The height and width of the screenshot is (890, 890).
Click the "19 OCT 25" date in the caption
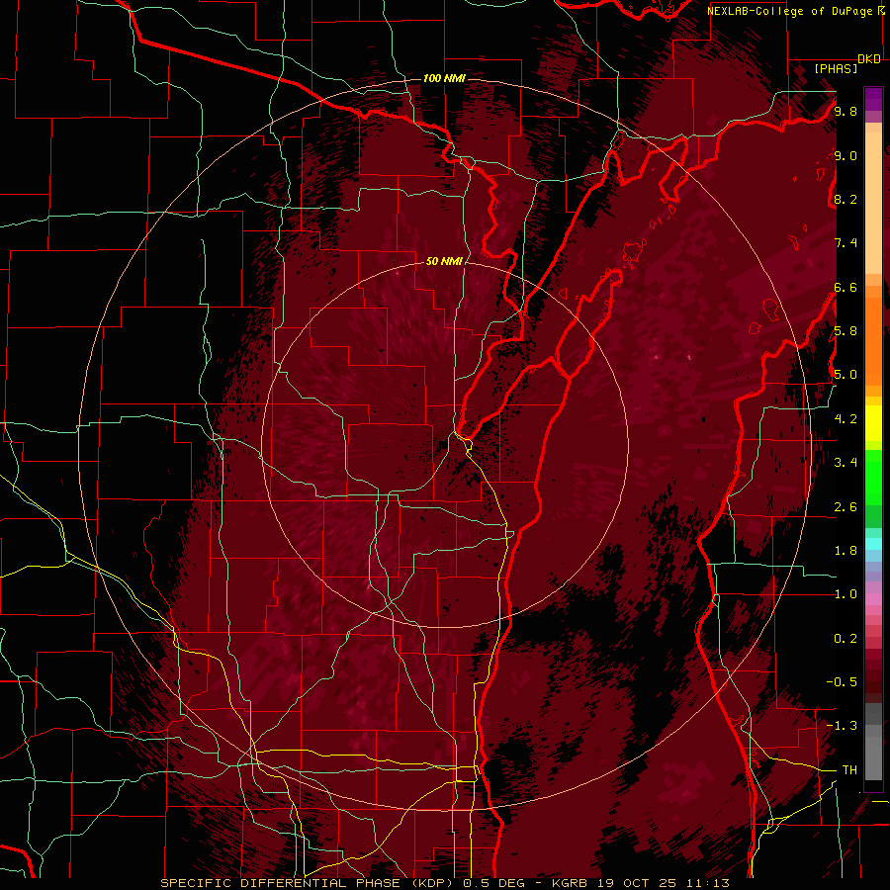(639, 883)
